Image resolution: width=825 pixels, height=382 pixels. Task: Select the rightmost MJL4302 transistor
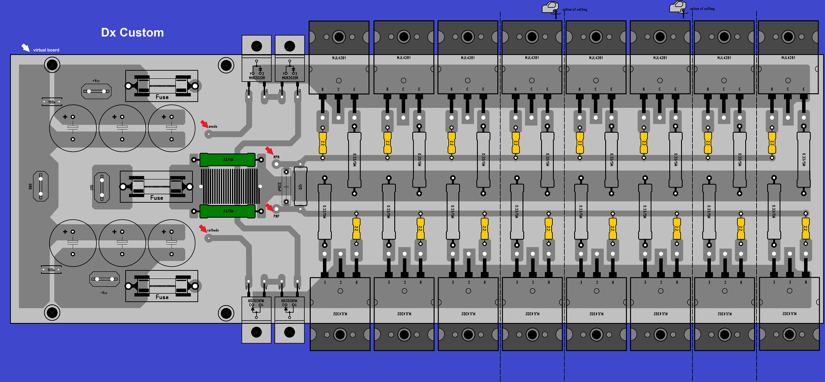(789, 314)
